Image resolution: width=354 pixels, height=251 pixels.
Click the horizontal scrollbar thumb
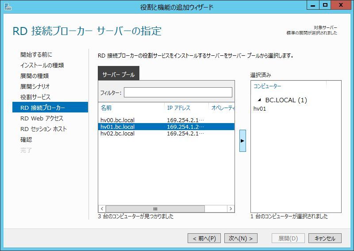tap(155, 209)
